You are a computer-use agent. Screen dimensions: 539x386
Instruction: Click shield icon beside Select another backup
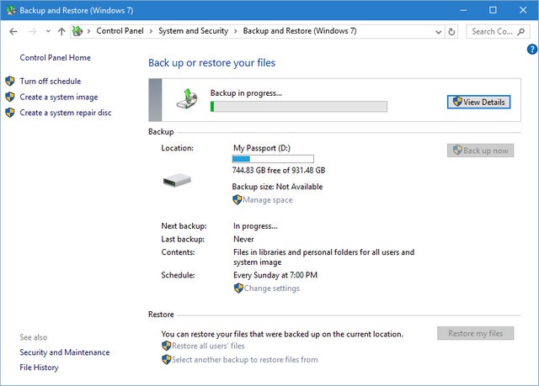(x=167, y=360)
